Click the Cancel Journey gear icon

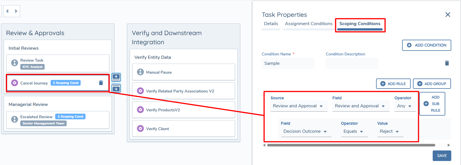pos(15,83)
